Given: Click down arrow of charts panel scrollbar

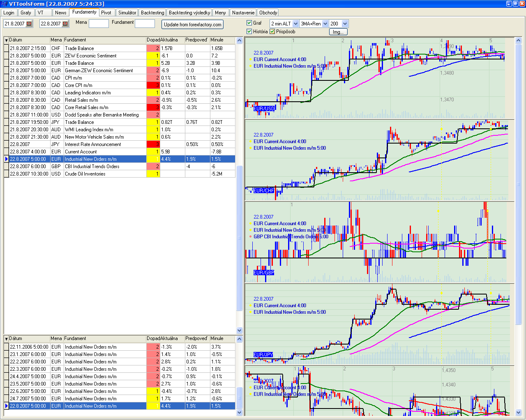Looking at the screenshot, I should 518,412.
